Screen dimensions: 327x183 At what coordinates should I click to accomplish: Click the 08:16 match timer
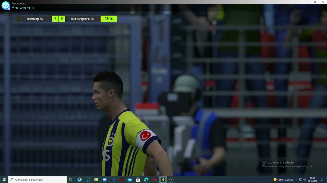click(x=109, y=19)
